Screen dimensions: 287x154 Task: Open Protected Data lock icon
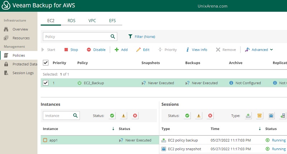tap(6, 64)
